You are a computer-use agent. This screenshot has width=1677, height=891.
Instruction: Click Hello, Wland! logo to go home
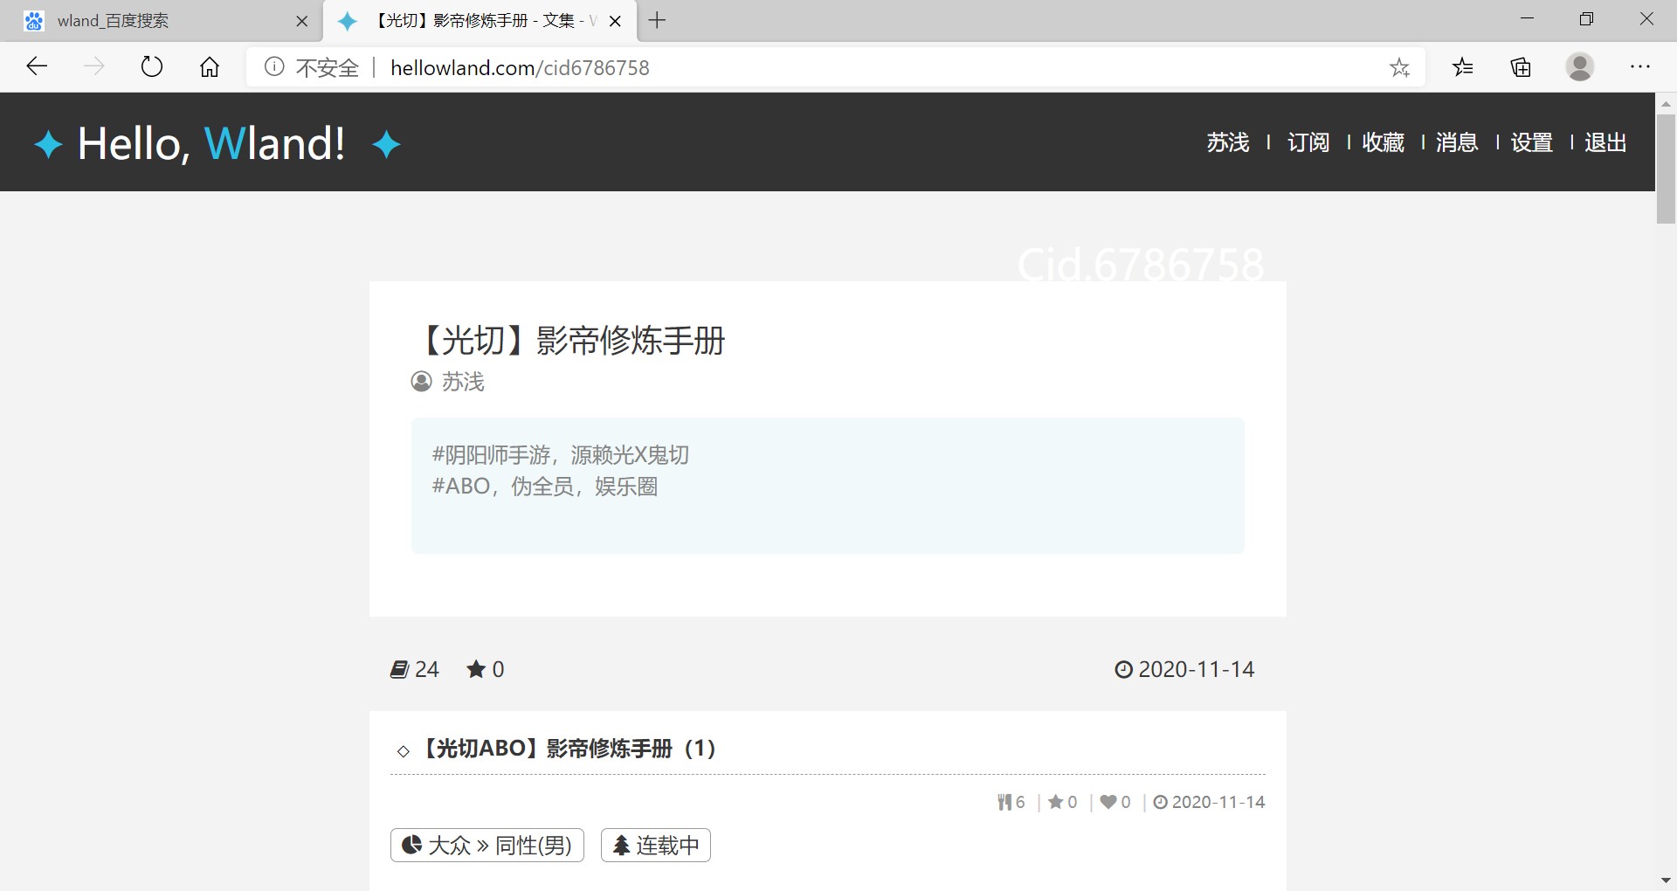point(211,142)
